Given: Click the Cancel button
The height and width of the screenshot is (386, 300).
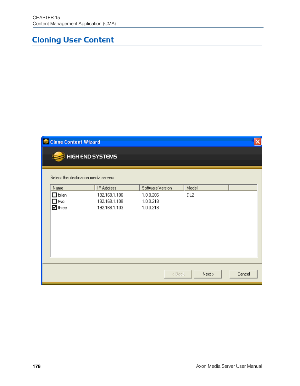Looking at the screenshot, I should point(243,274).
